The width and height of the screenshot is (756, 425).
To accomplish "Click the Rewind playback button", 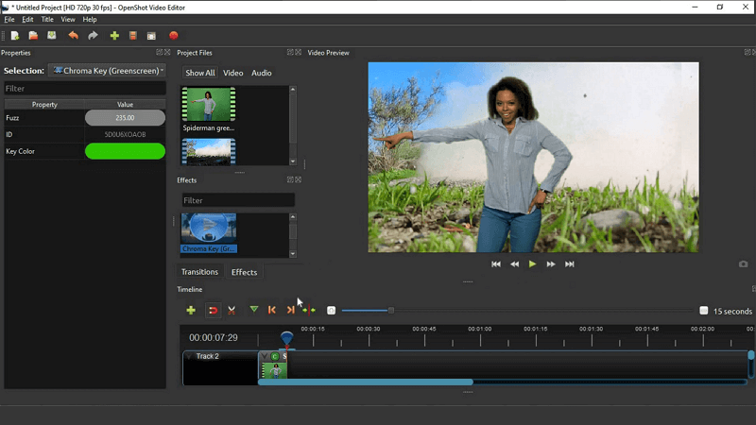I will (514, 264).
